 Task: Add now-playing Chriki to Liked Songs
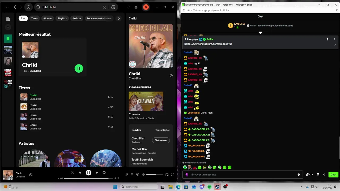click(x=31, y=175)
